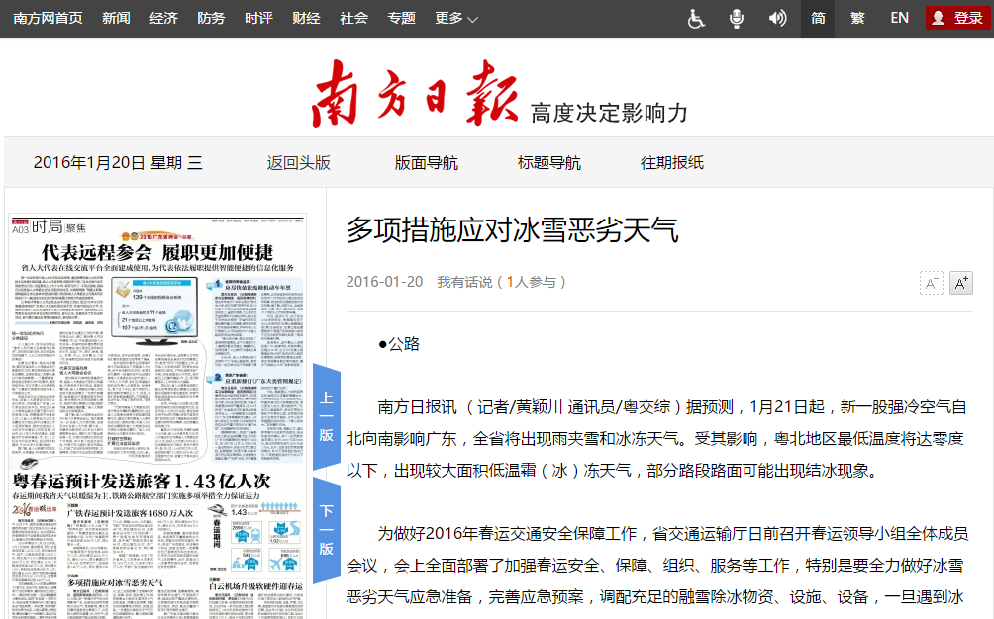Click the 南方日报 masthead logo

coord(415,93)
